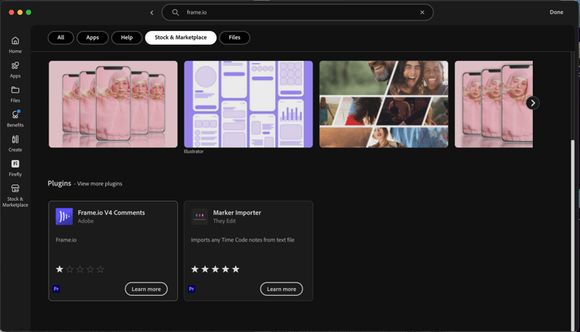Show next templates with right arrow
Screen dimensions: 580x332
(x=533, y=103)
